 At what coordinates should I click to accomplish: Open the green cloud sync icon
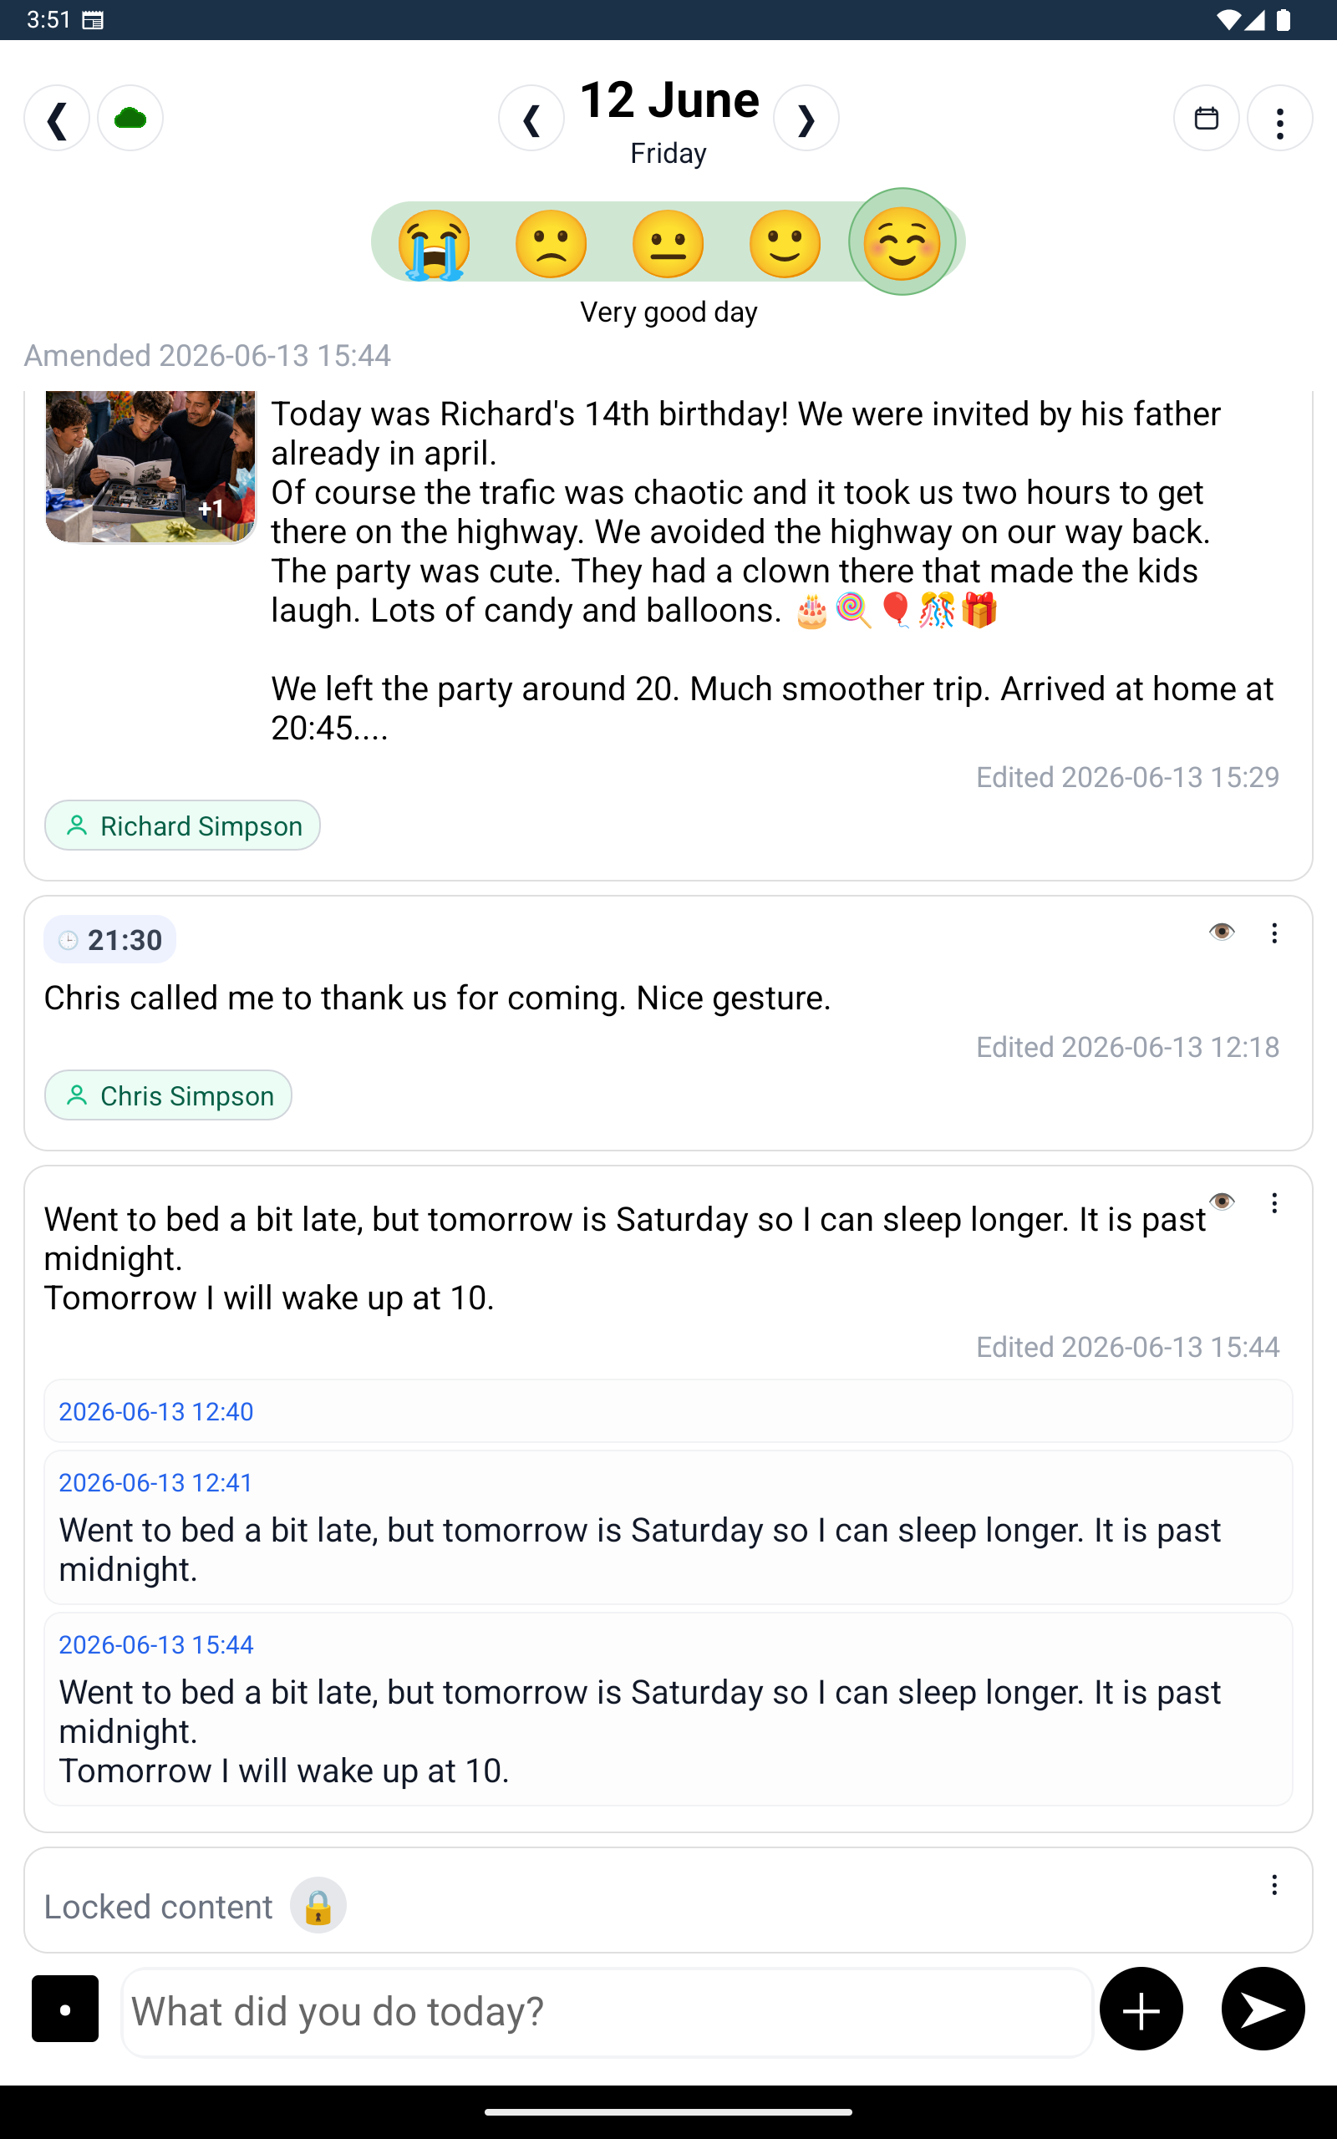point(130,119)
